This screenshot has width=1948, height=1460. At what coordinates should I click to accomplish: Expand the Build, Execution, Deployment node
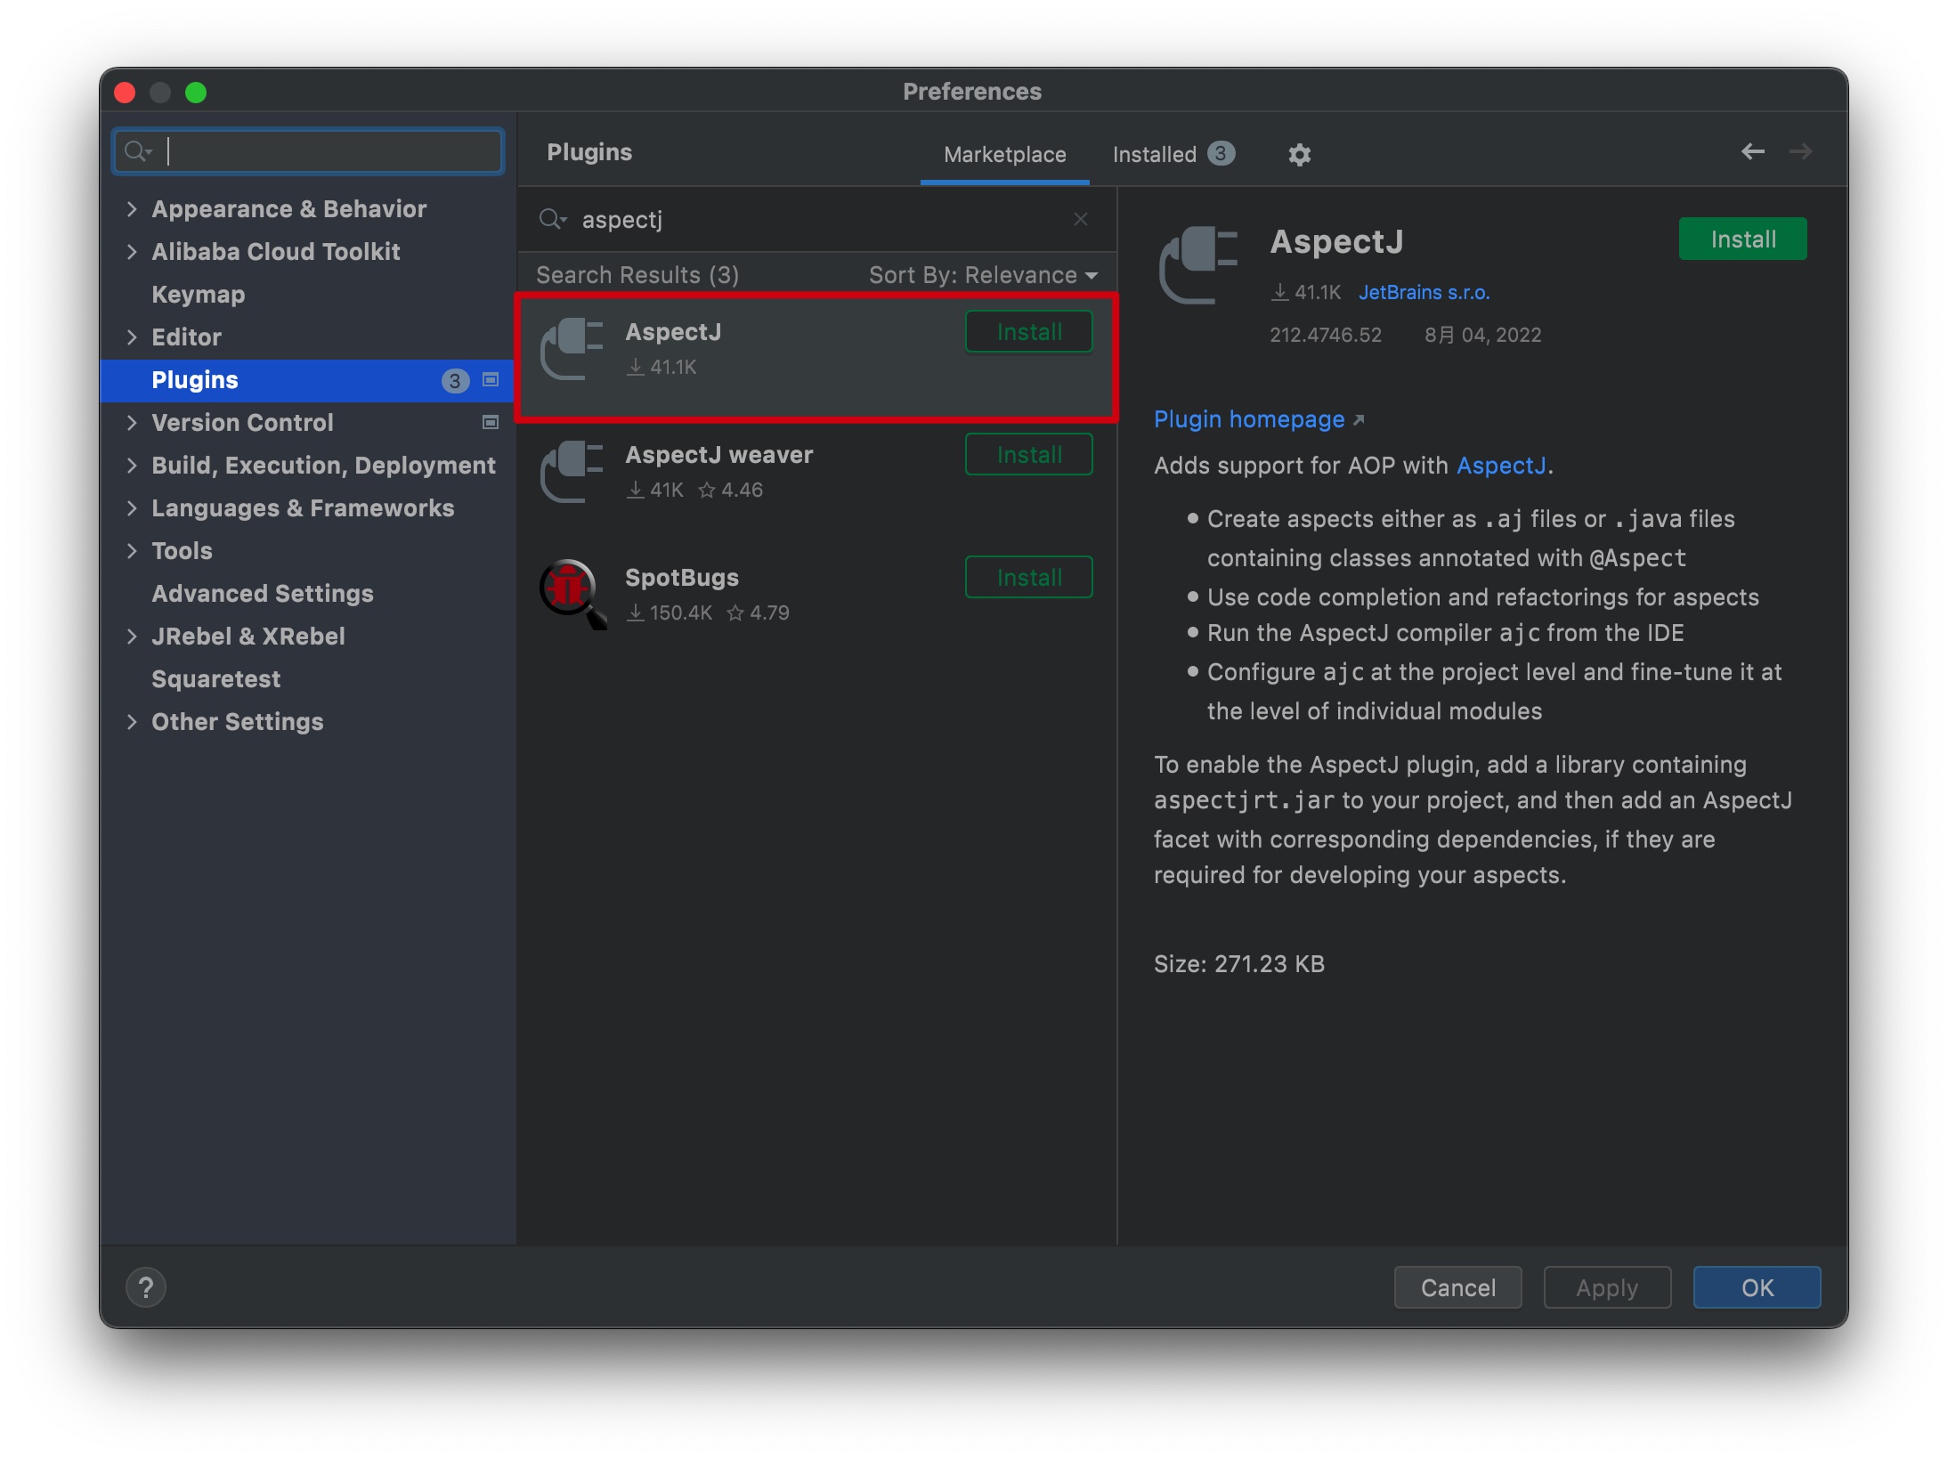tap(132, 465)
